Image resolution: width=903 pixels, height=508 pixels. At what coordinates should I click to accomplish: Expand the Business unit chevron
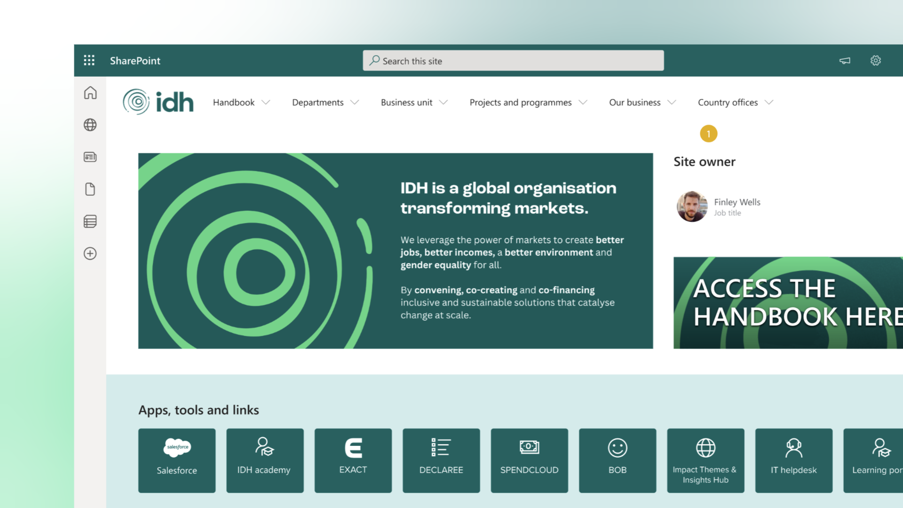(444, 103)
